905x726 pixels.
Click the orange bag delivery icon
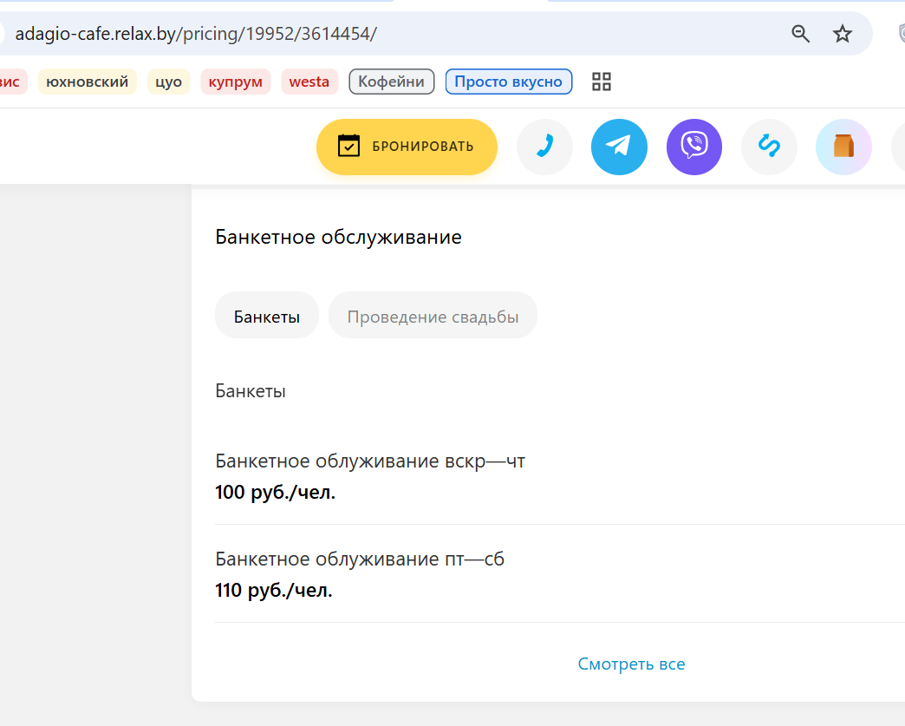pyautogui.click(x=843, y=147)
